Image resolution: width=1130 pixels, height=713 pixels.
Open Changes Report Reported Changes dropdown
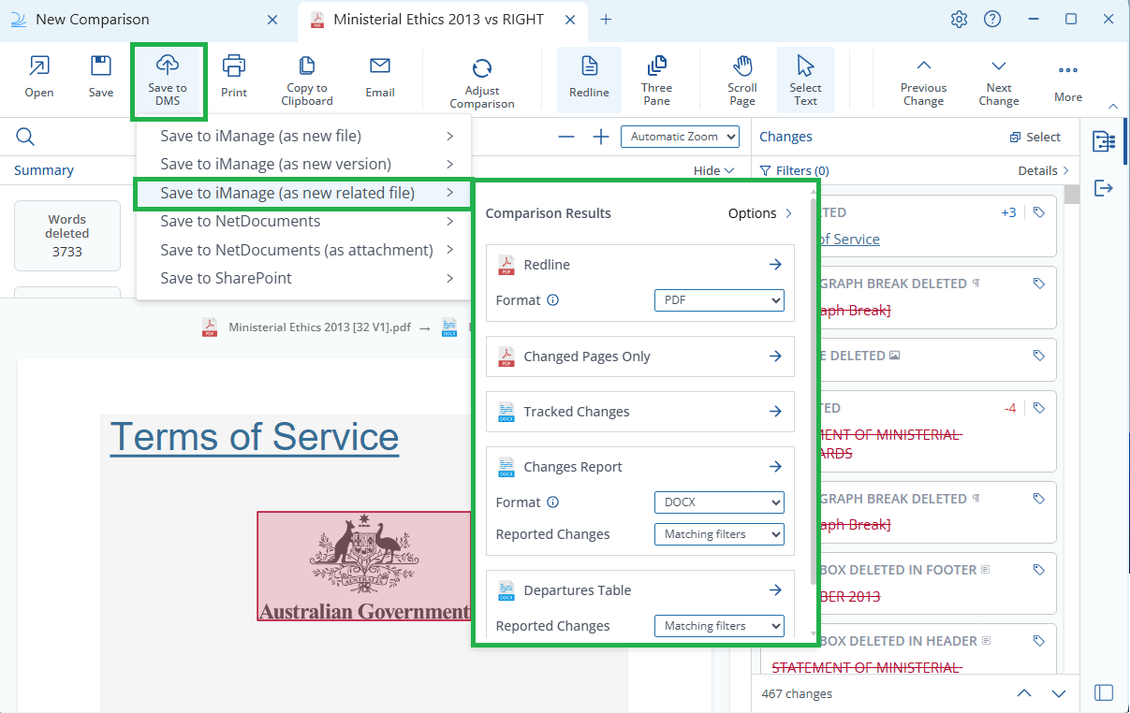[719, 534]
